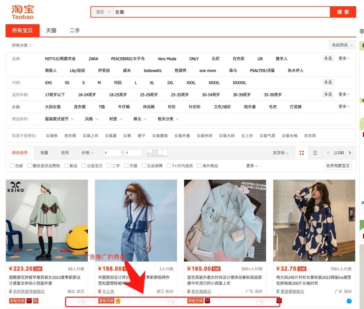Viewport: 364px width, 309px height.
Task: Click suggested search 女装套装
Action: pos(160,136)
